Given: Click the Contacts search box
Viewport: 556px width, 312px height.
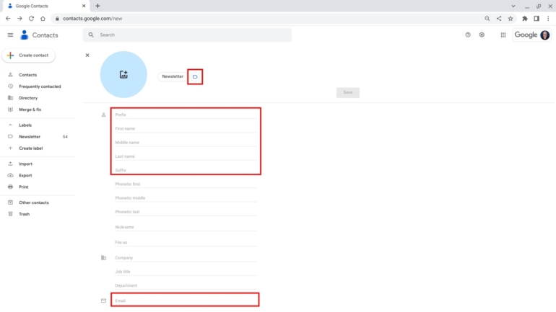Looking at the screenshot, I should point(188,35).
